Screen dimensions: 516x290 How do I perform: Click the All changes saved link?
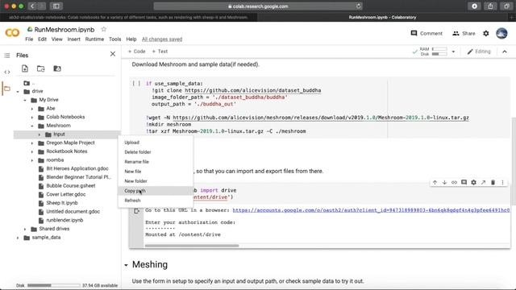point(162,39)
